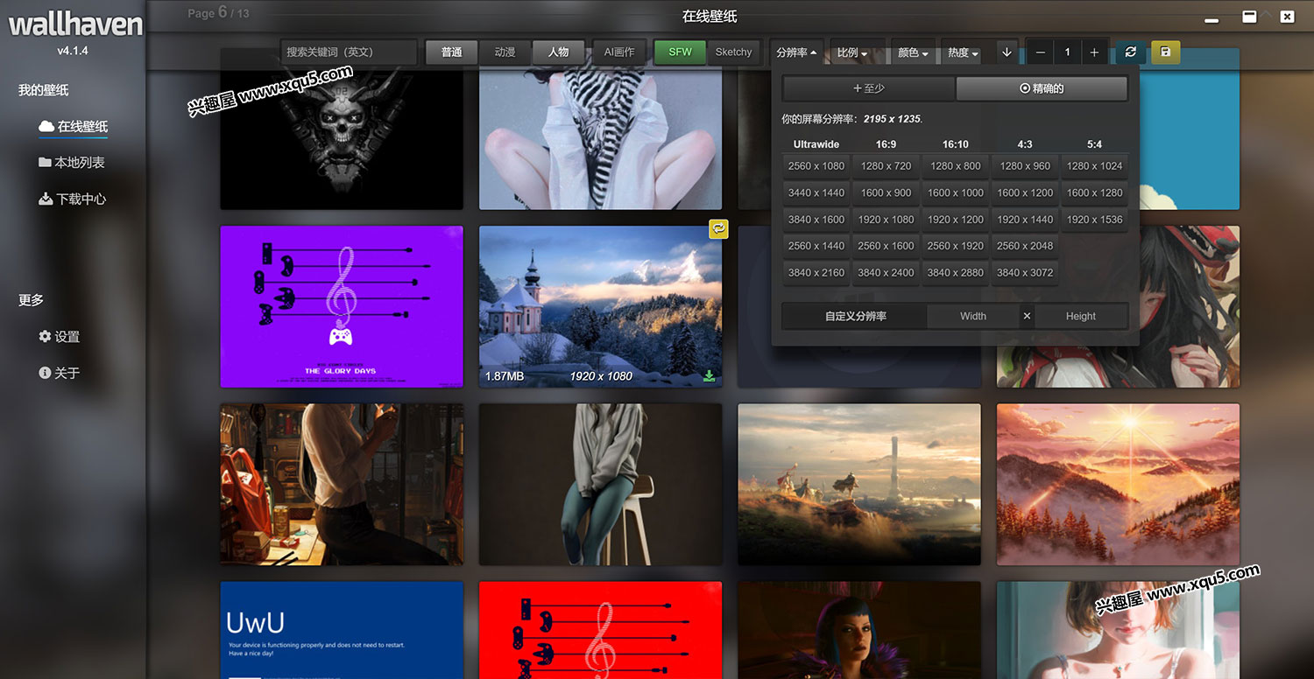Expand the 热度 sorting dropdown
Image resolution: width=1314 pixels, height=679 pixels.
[963, 52]
